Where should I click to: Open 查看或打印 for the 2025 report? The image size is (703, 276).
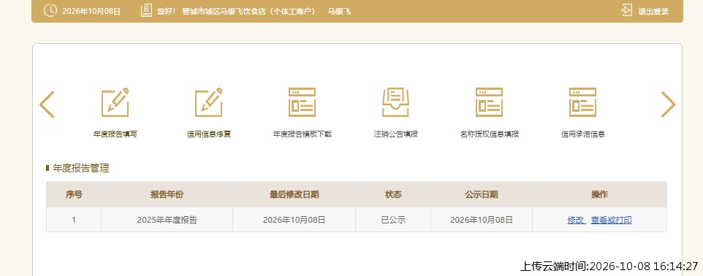(612, 220)
